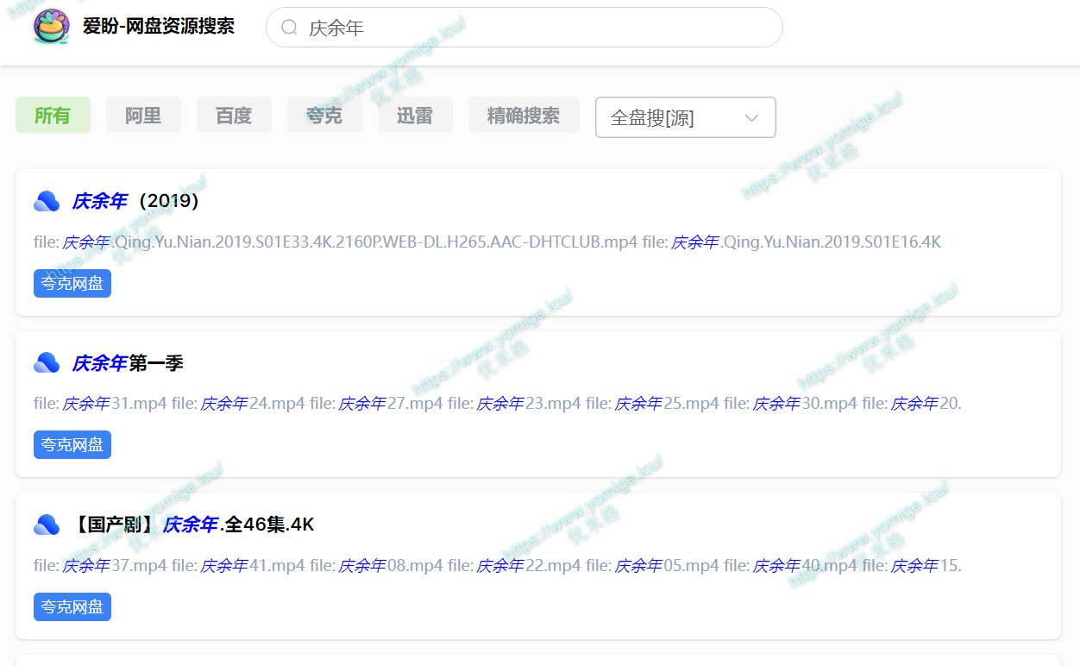Screen dimensions: 1080x666
Task: Switch to the 阿里 filter tab
Action: (143, 116)
